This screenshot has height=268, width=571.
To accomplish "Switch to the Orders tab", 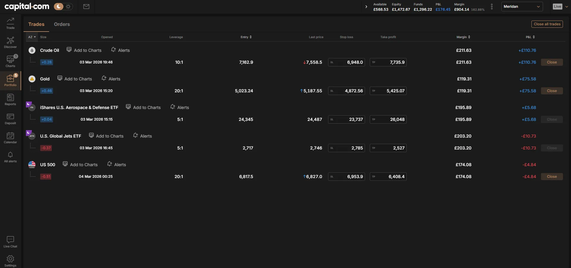I will [x=62, y=24].
